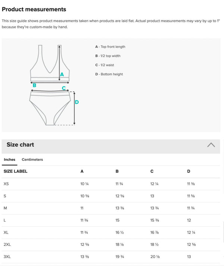This screenshot has width=224, height=266.
Task: Click the Size chart section heading
Action: point(20,145)
